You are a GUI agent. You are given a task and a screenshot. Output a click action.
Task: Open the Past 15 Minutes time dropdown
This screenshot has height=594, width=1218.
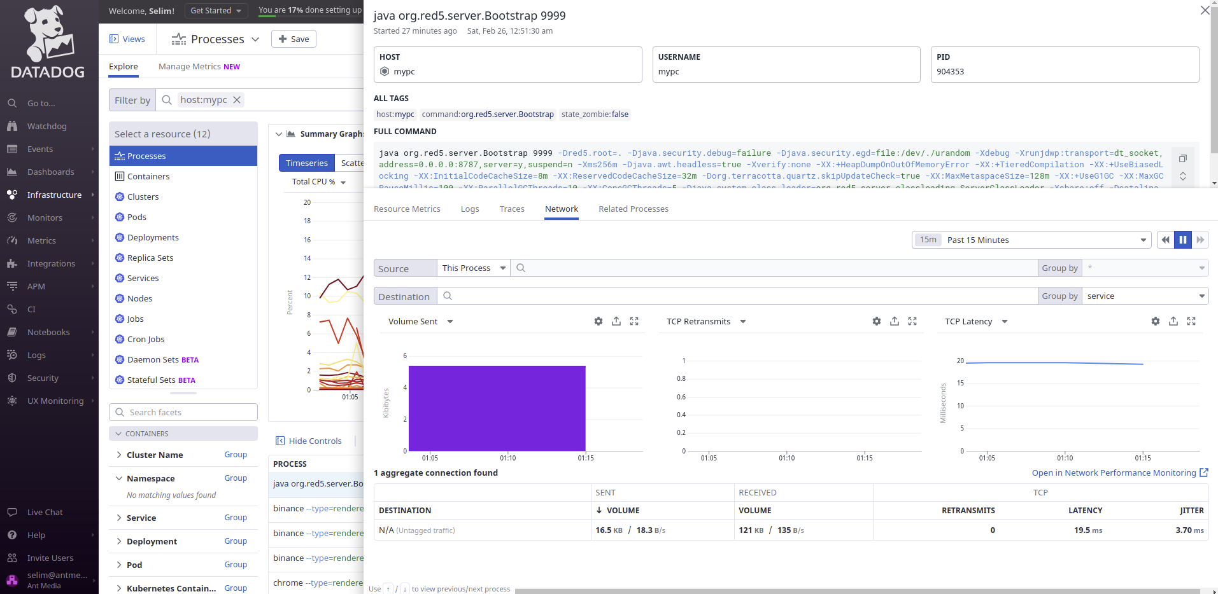point(1031,240)
